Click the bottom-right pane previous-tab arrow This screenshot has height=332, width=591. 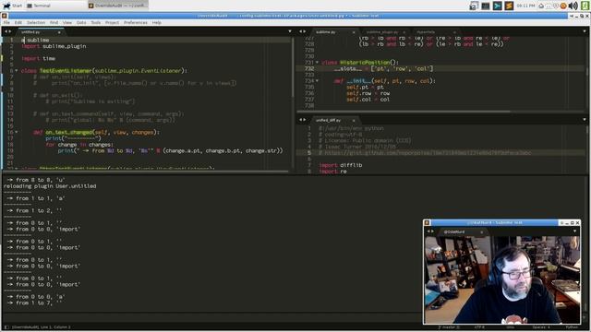pos(300,120)
